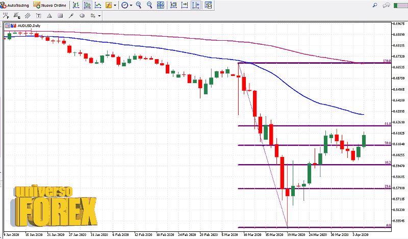This screenshot has width=408, height=239.
Task: Zoom out of the chart
Action: (x=149, y=5)
